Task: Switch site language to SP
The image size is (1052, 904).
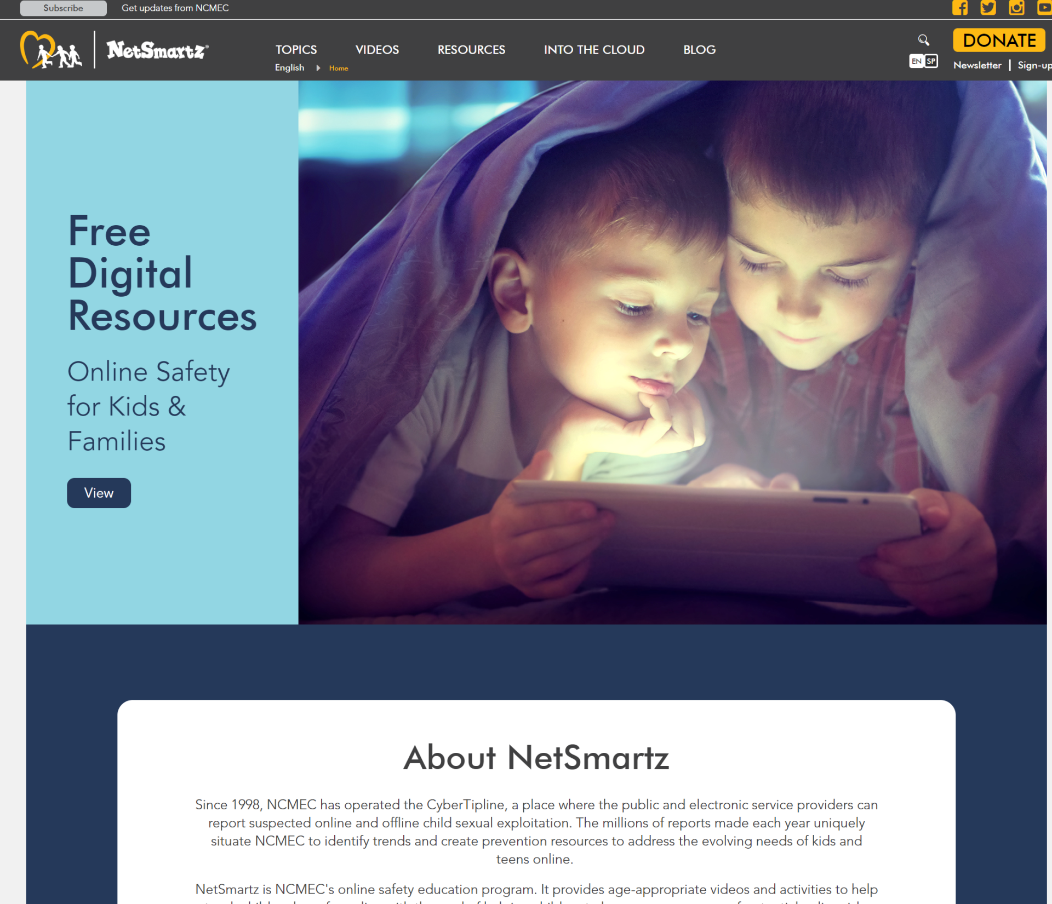Action: [x=931, y=61]
